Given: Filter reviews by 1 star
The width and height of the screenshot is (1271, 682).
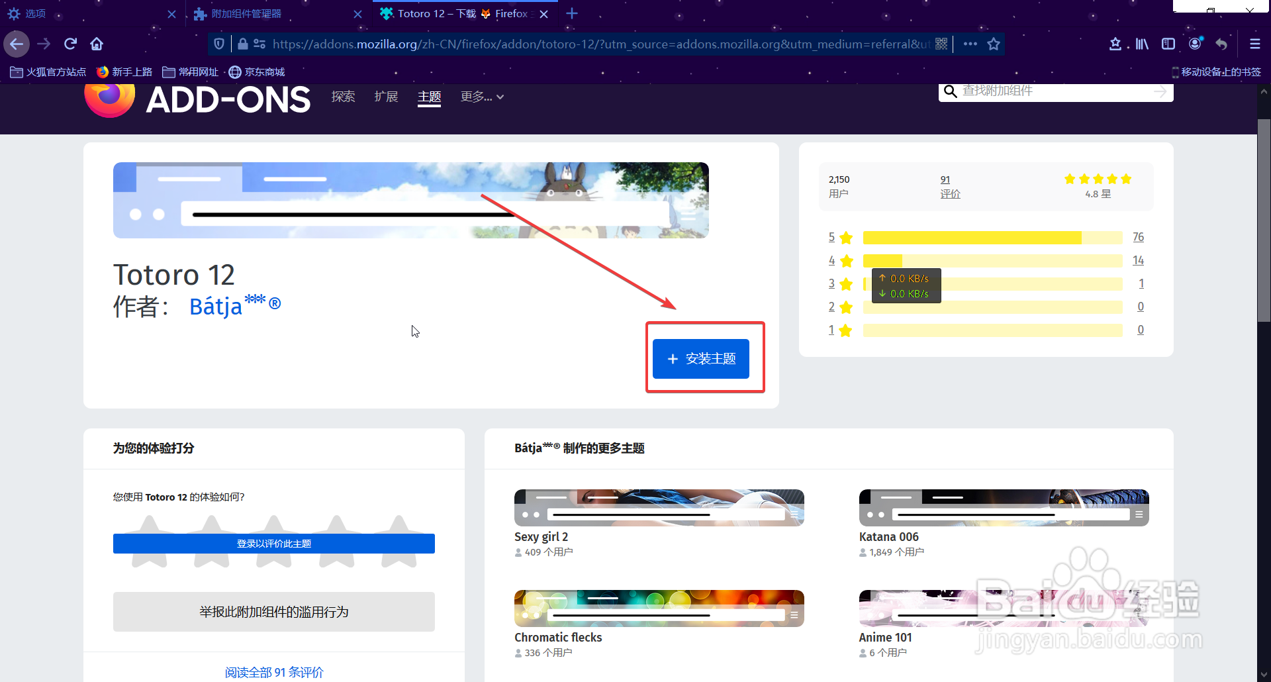Looking at the screenshot, I should coord(840,330).
